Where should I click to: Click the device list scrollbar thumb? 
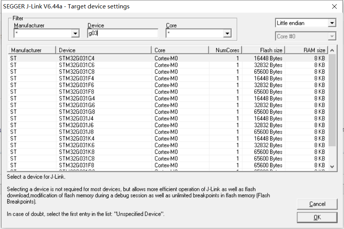(332, 100)
